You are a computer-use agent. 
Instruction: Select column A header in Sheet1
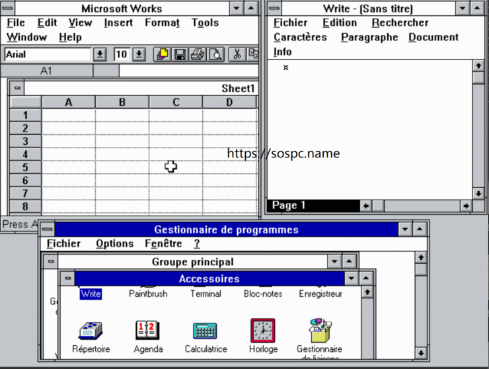pyautogui.click(x=68, y=102)
